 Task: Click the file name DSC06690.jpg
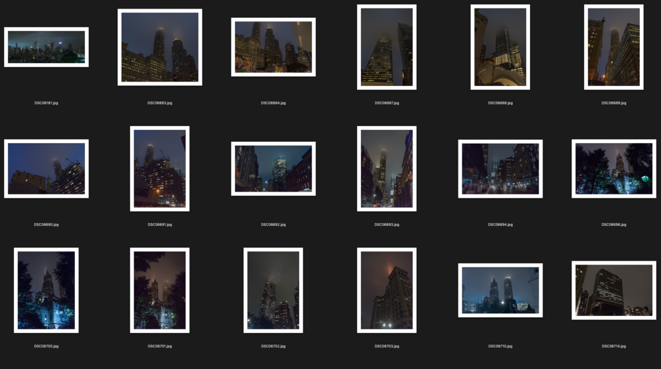47,225
